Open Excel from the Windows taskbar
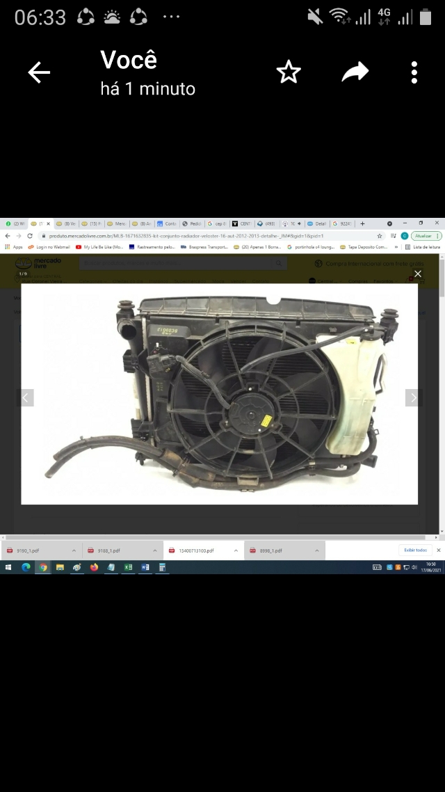Viewport: 445px width, 792px height. (x=128, y=567)
